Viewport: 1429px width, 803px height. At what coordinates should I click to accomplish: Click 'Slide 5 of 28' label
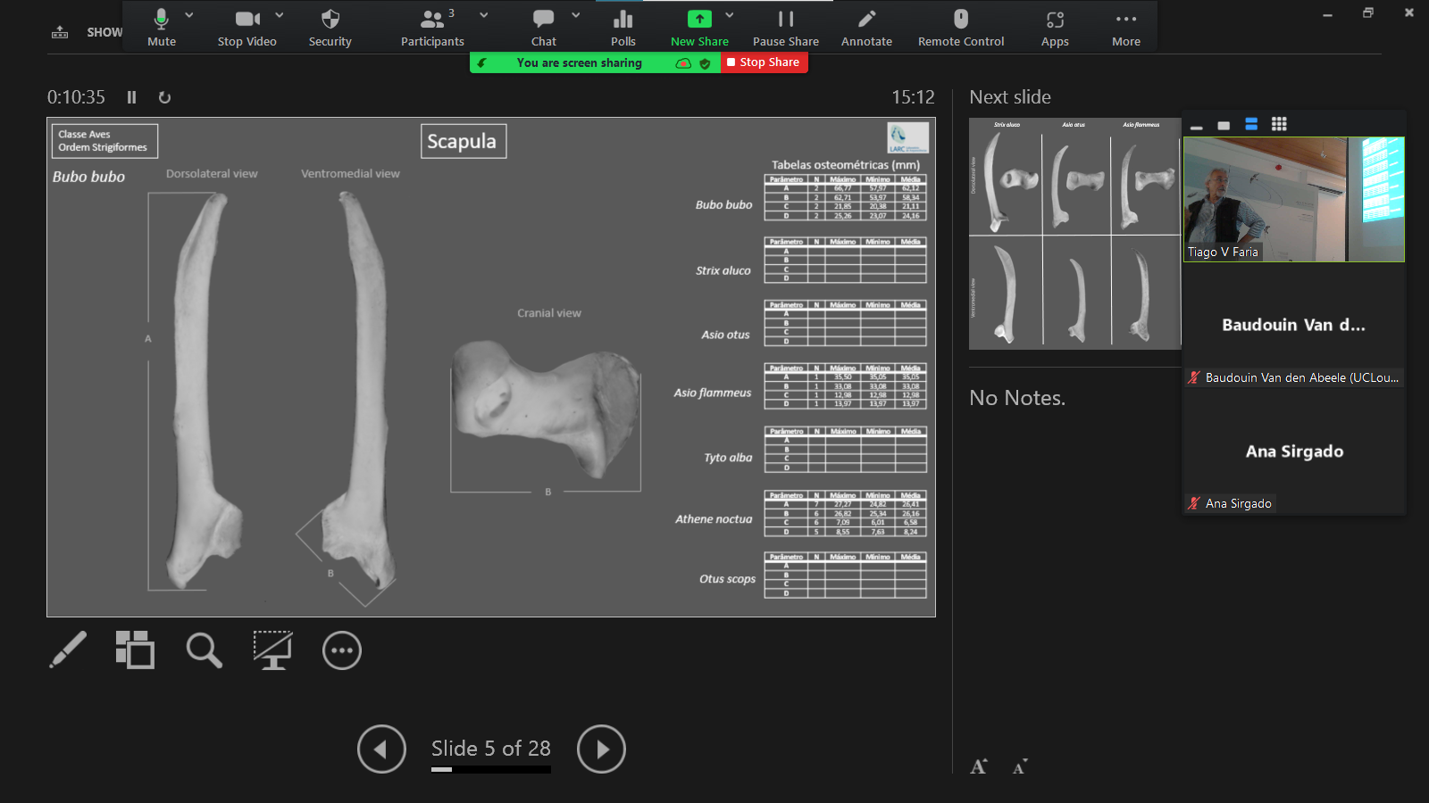tap(491, 748)
